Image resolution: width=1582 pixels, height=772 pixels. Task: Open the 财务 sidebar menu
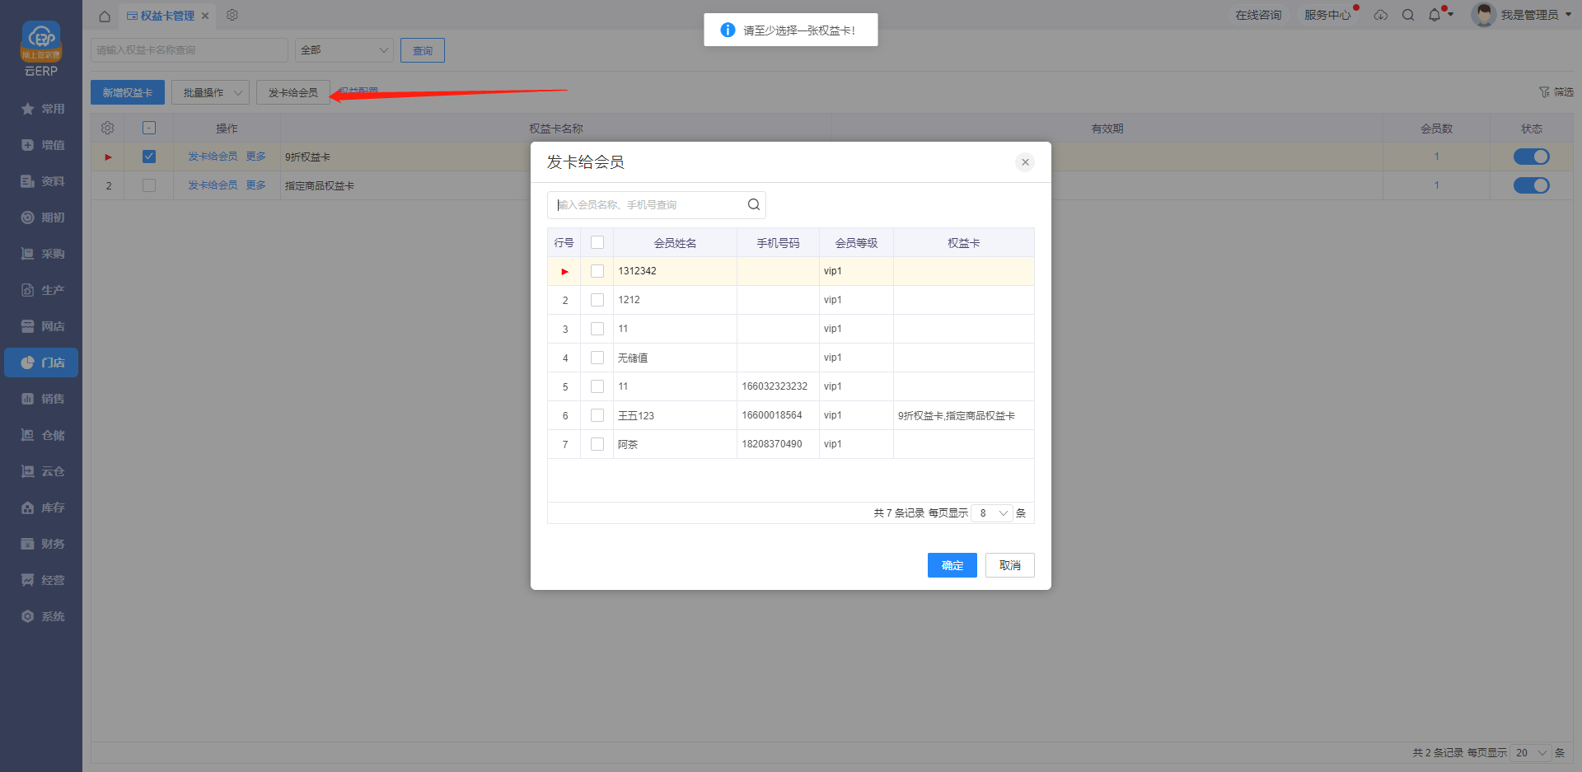tap(41, 544)
